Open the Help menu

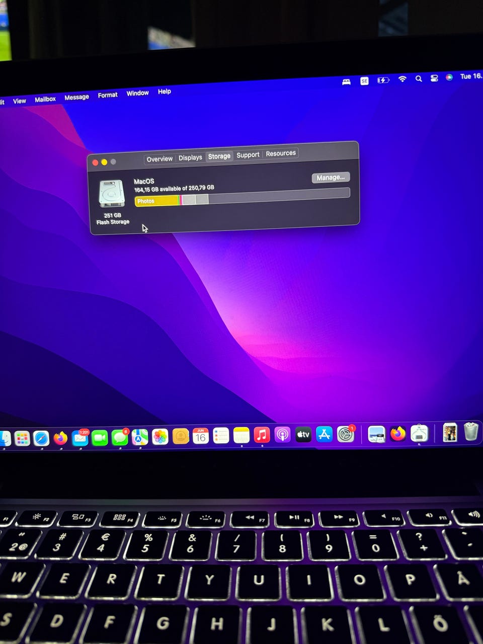click(x=165, y=92)
